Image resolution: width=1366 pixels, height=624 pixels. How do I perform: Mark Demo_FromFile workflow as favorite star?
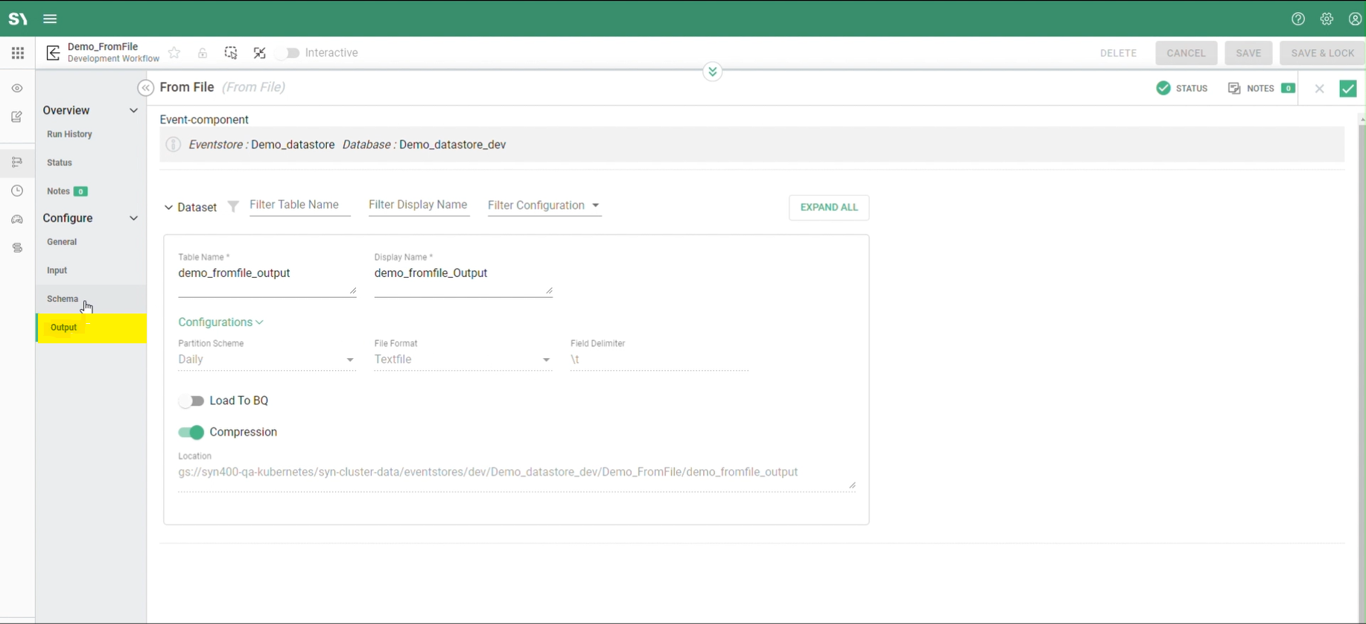(x=174, y=53)
